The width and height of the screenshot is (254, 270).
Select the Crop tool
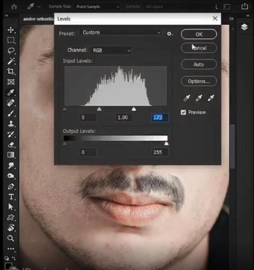11,71
